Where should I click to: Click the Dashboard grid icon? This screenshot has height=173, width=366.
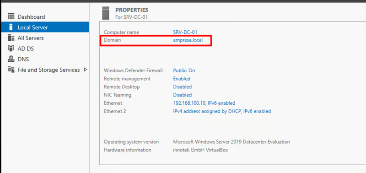(x=11, y=16)
